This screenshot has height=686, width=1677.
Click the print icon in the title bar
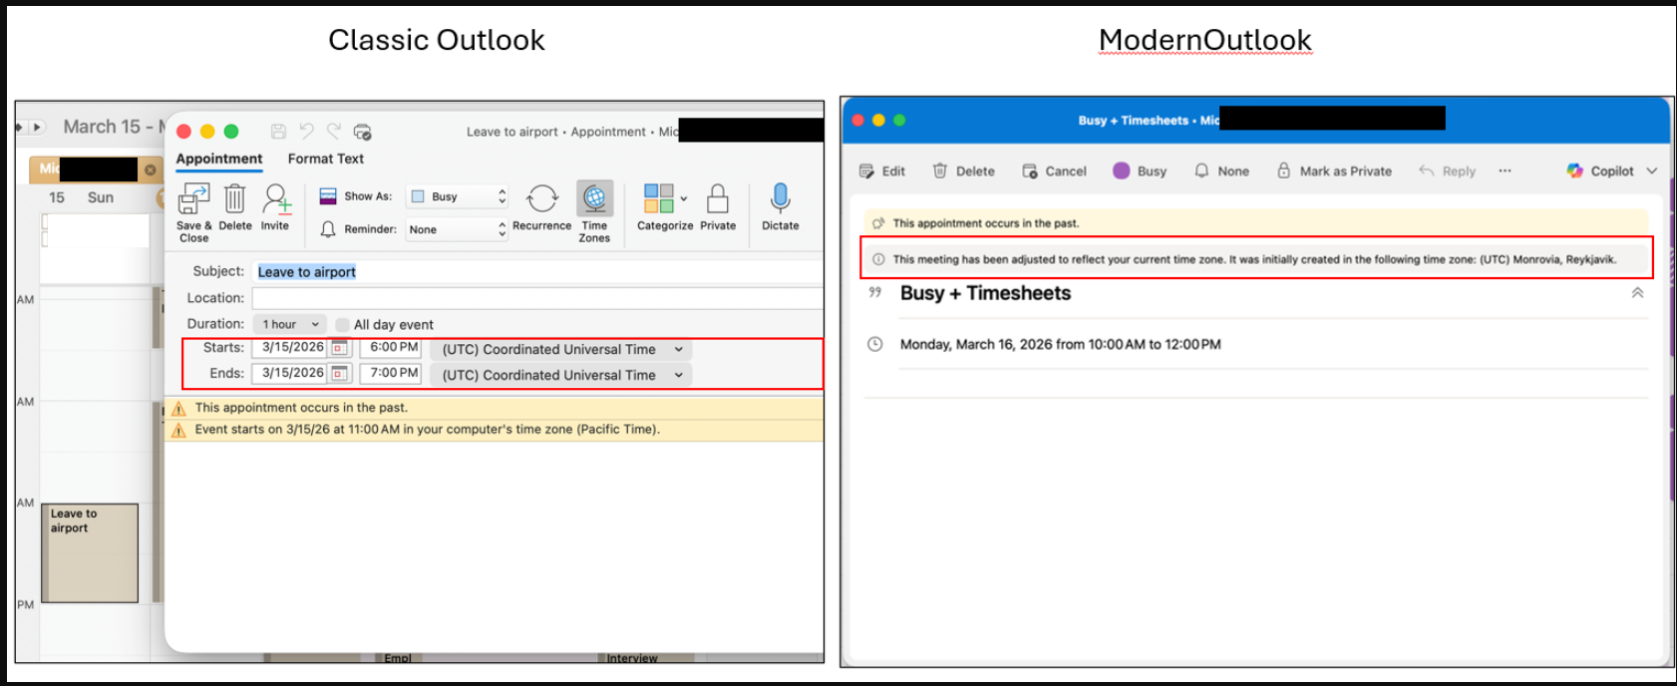[363, 132]
